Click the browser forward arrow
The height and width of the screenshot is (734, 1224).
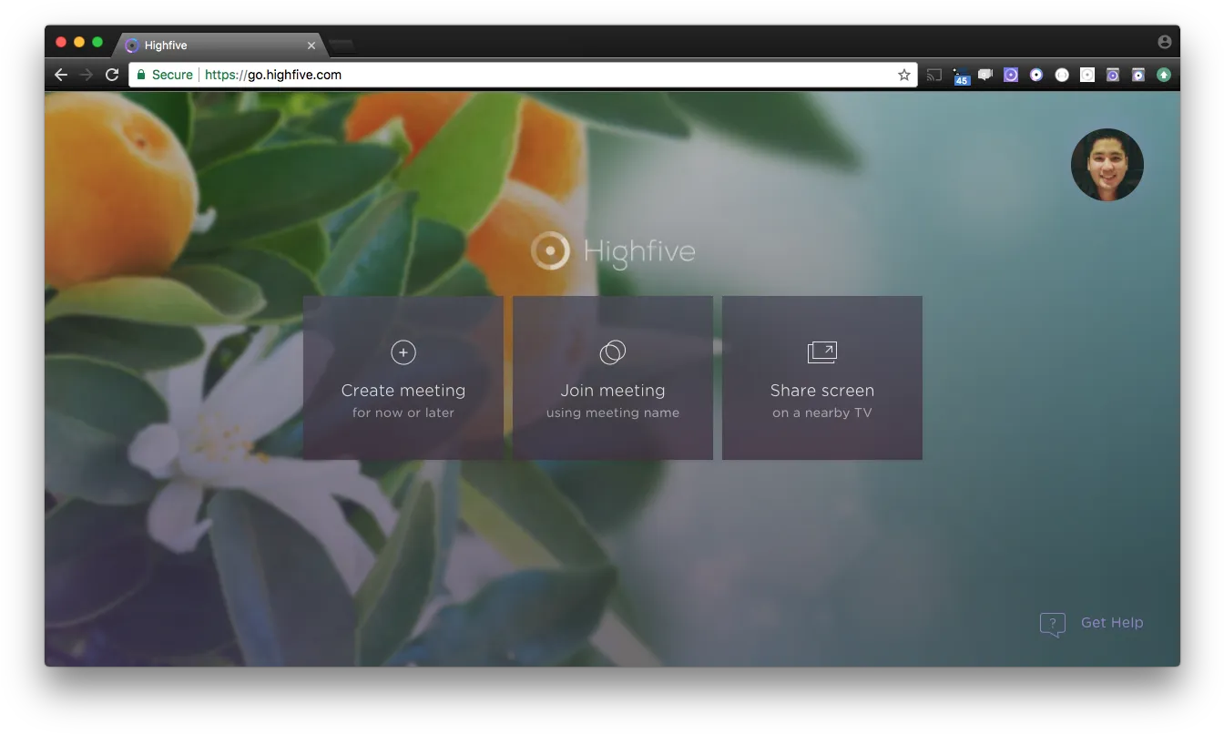point(87,75)
